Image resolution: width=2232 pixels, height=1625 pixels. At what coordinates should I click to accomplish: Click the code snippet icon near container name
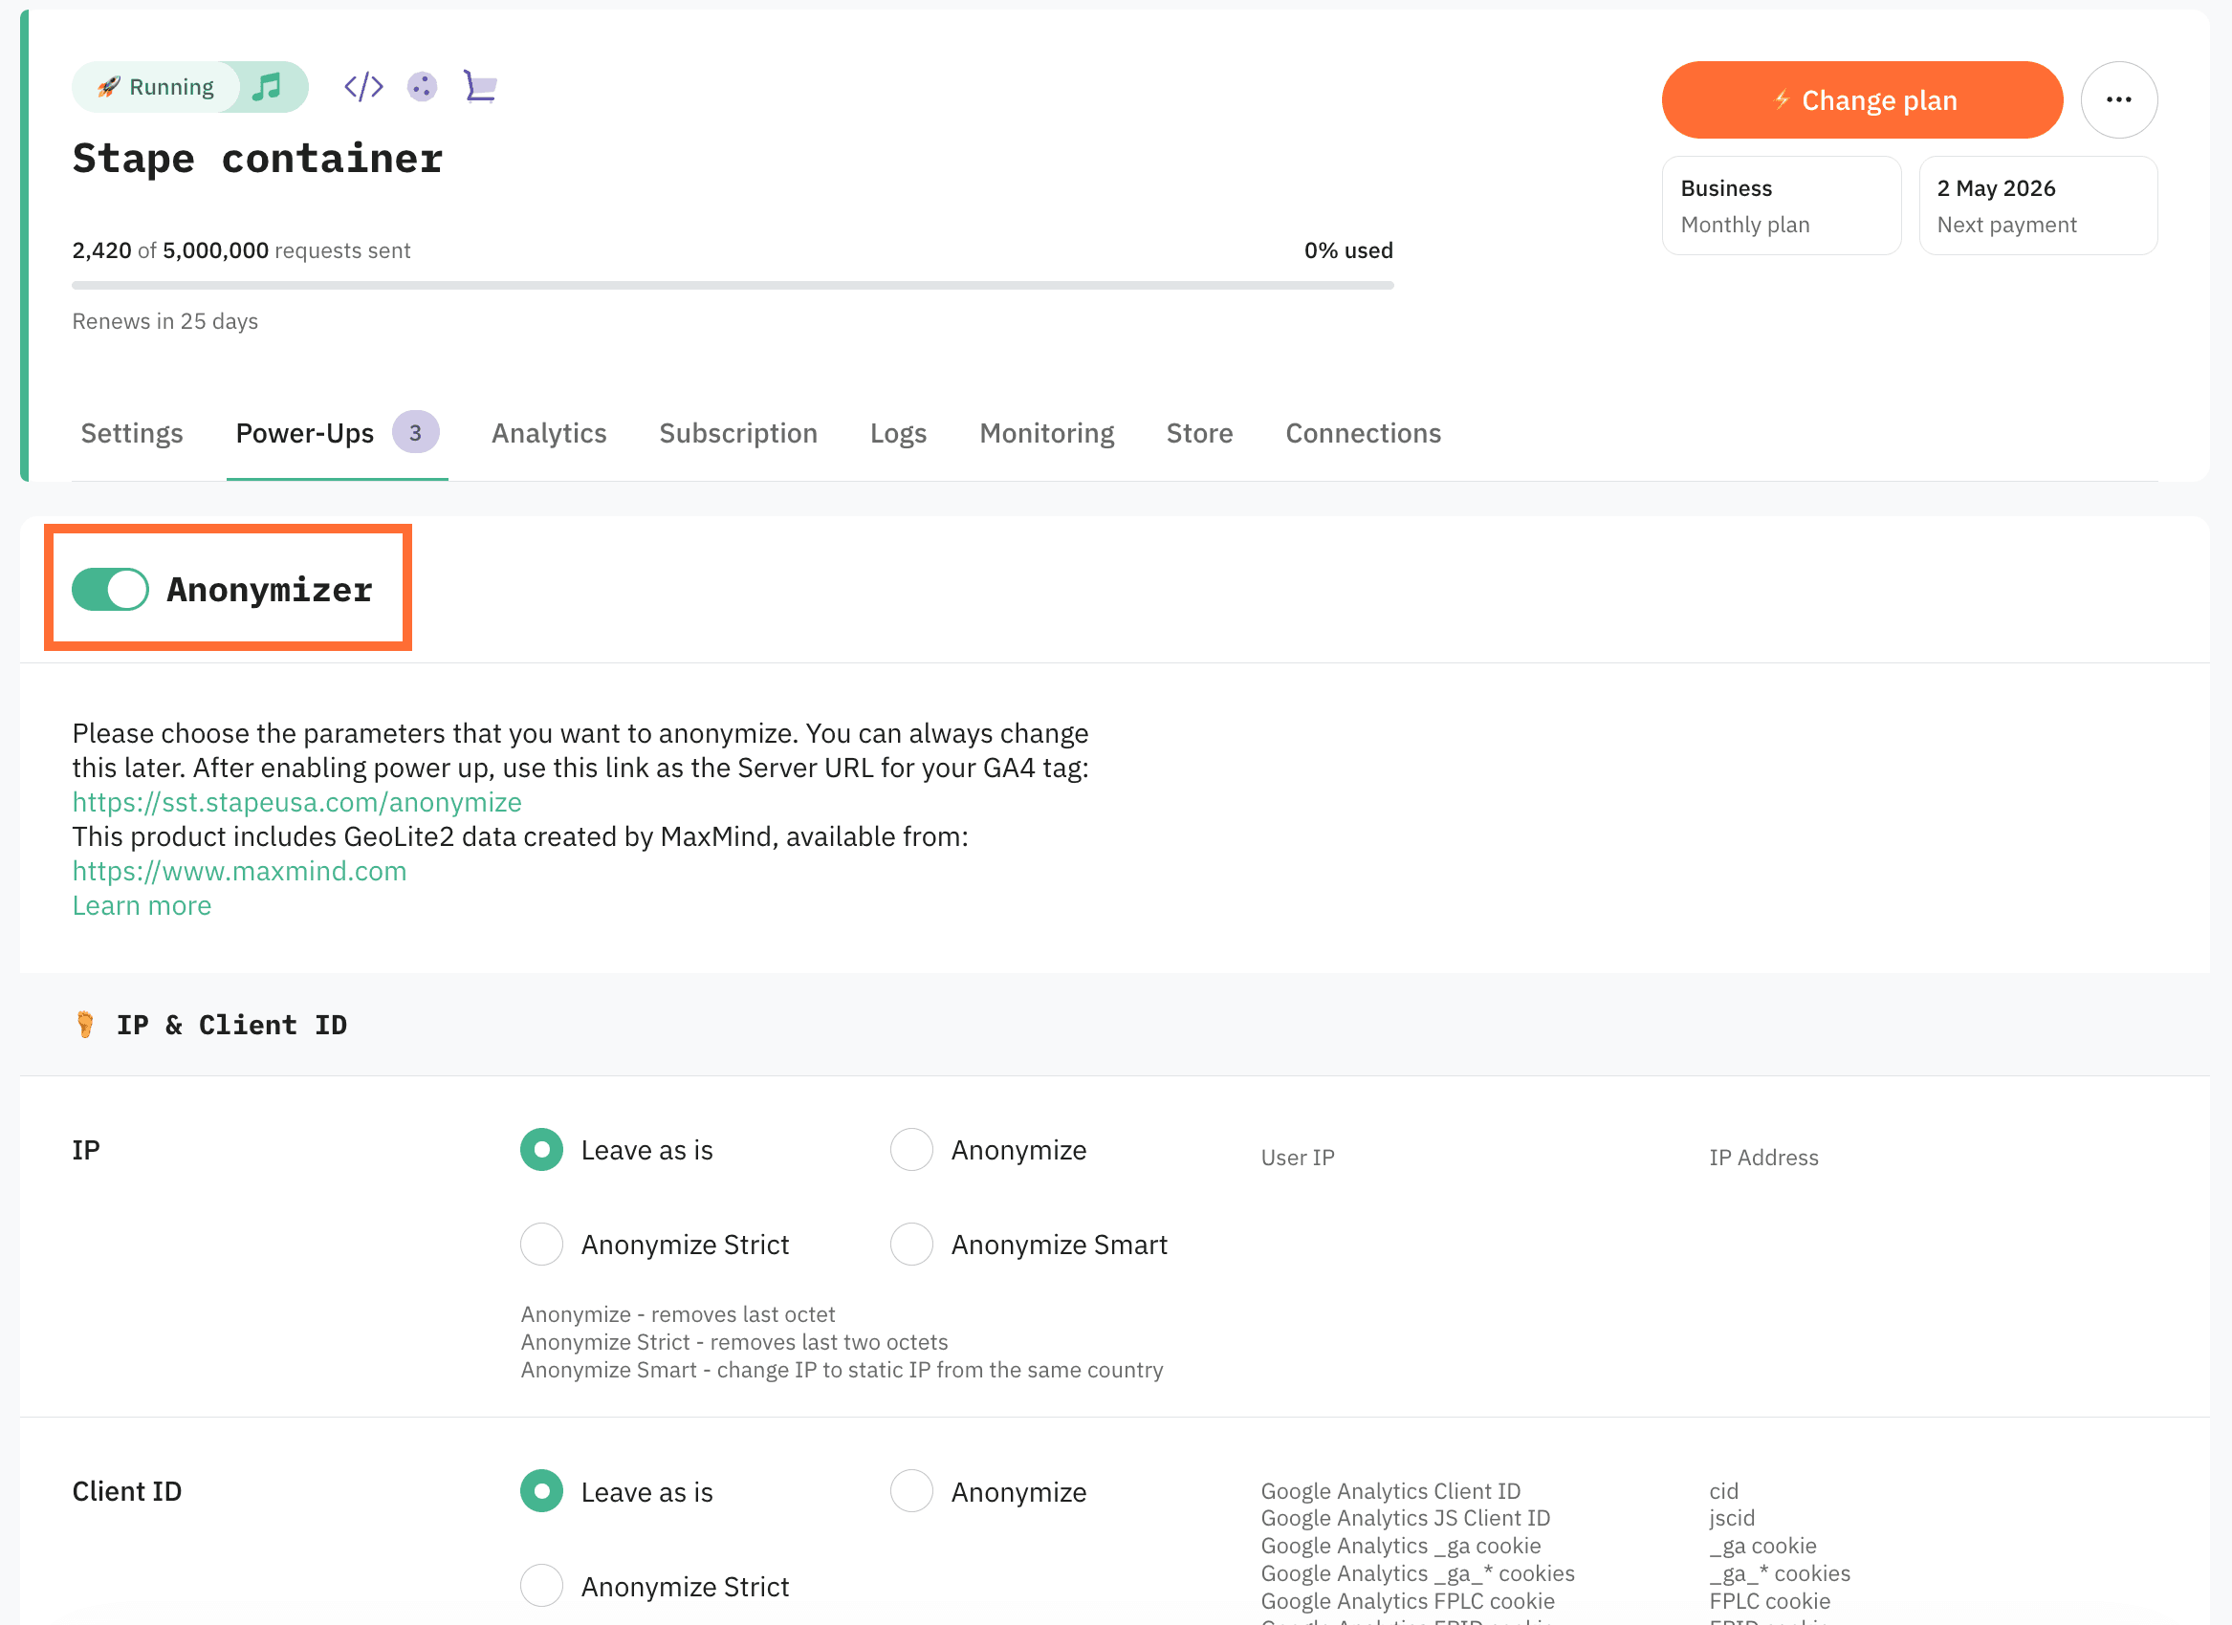click(362, 87)
